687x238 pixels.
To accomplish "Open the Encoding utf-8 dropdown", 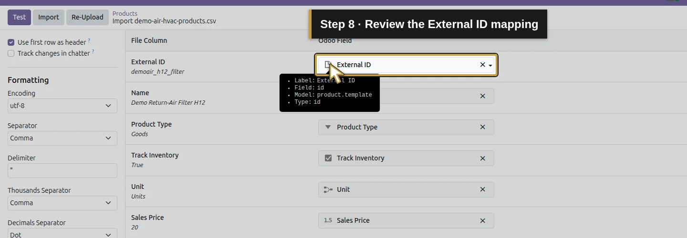I will pos(62,106).
